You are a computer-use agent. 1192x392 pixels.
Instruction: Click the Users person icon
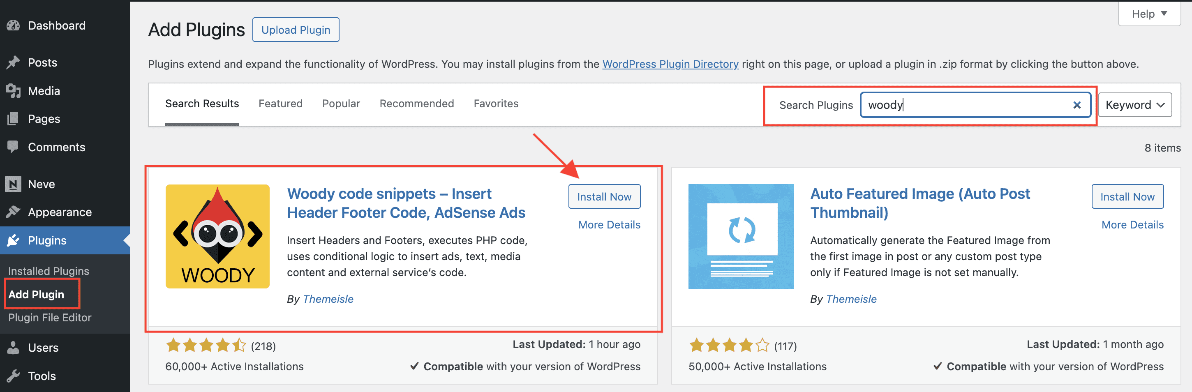click(14, 348)
